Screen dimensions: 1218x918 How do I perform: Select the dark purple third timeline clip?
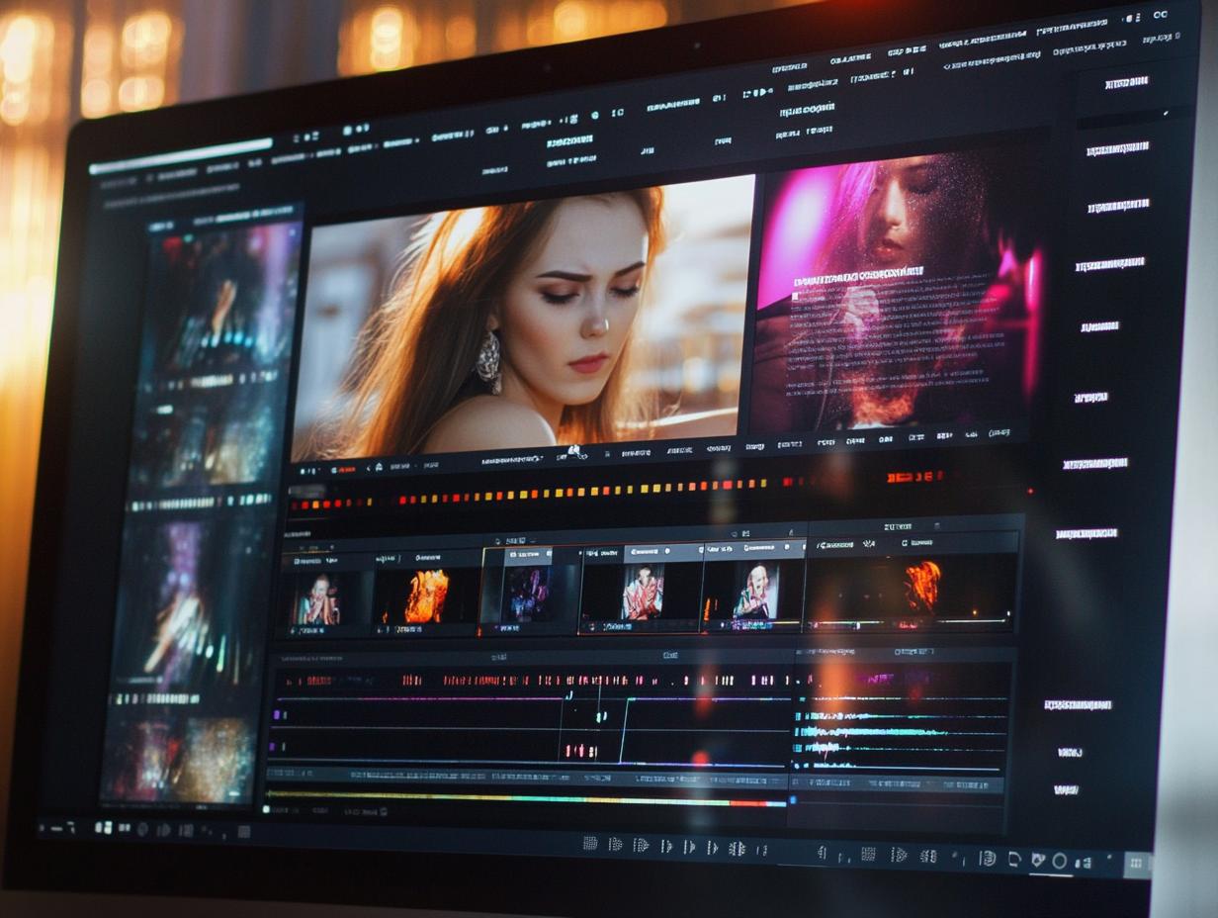(526, 593)
